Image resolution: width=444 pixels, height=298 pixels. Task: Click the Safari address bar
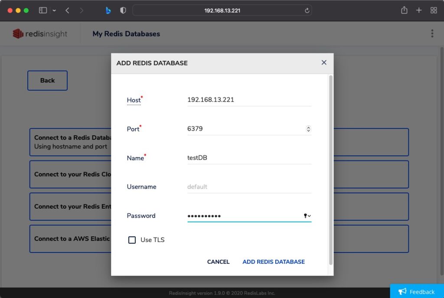coord(222,10)
